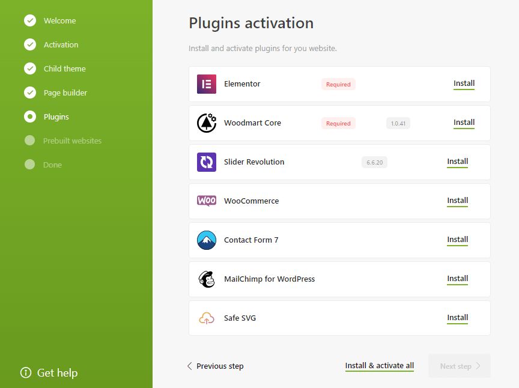519x388 pixels.
Task: Open the Get help link
Action: [x=57, y=373]
